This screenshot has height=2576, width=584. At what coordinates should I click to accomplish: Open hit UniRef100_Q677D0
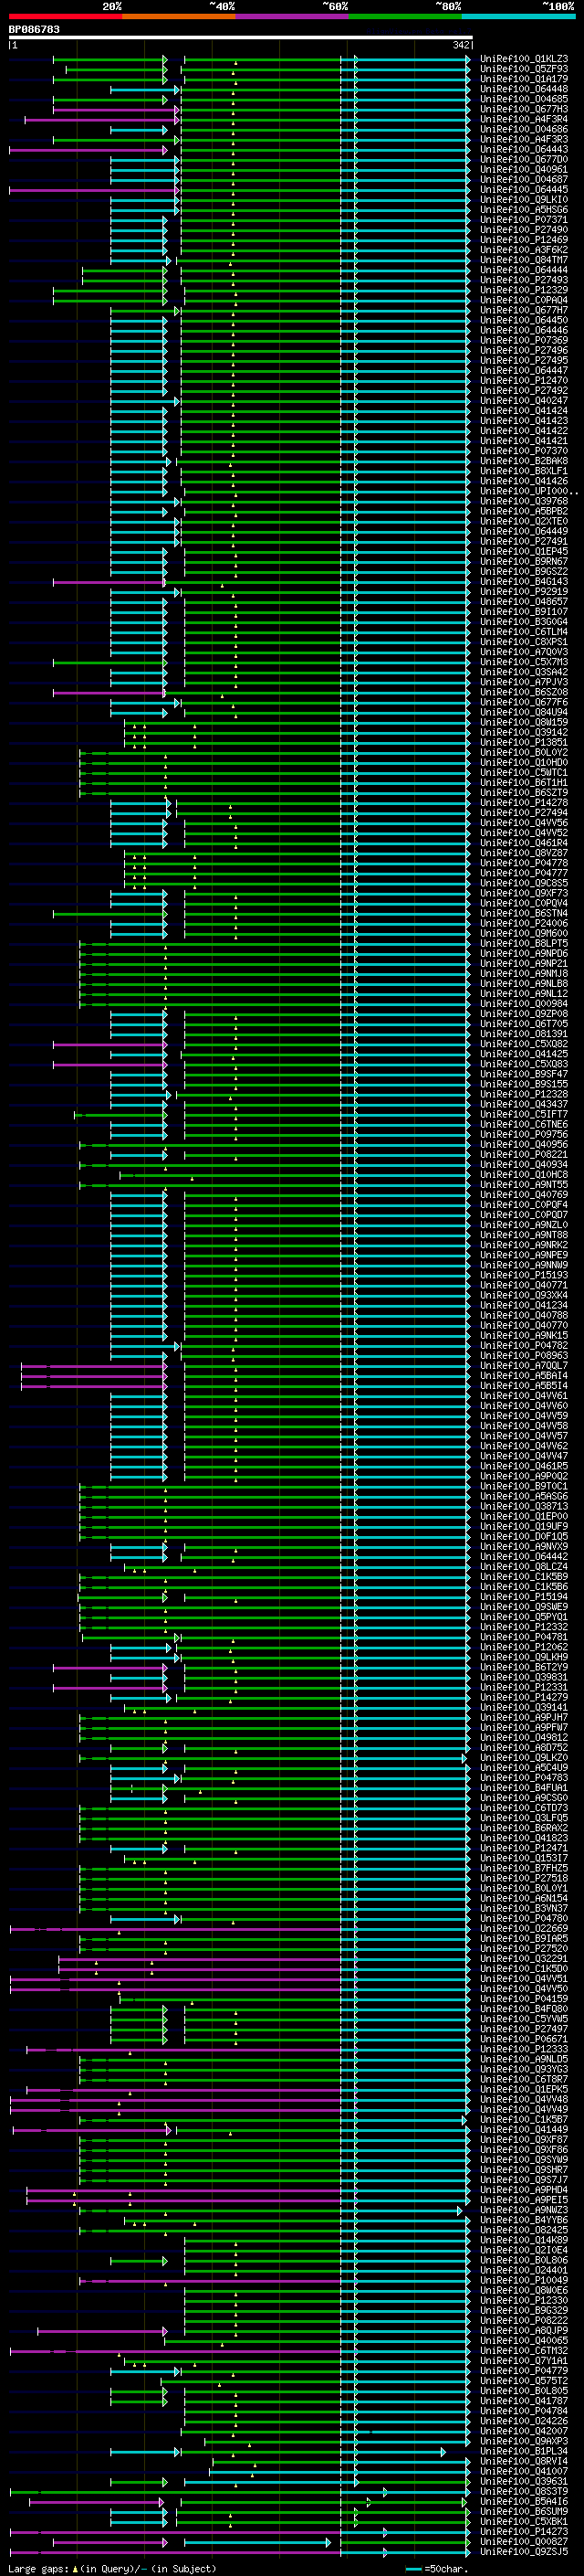point(524,160)
